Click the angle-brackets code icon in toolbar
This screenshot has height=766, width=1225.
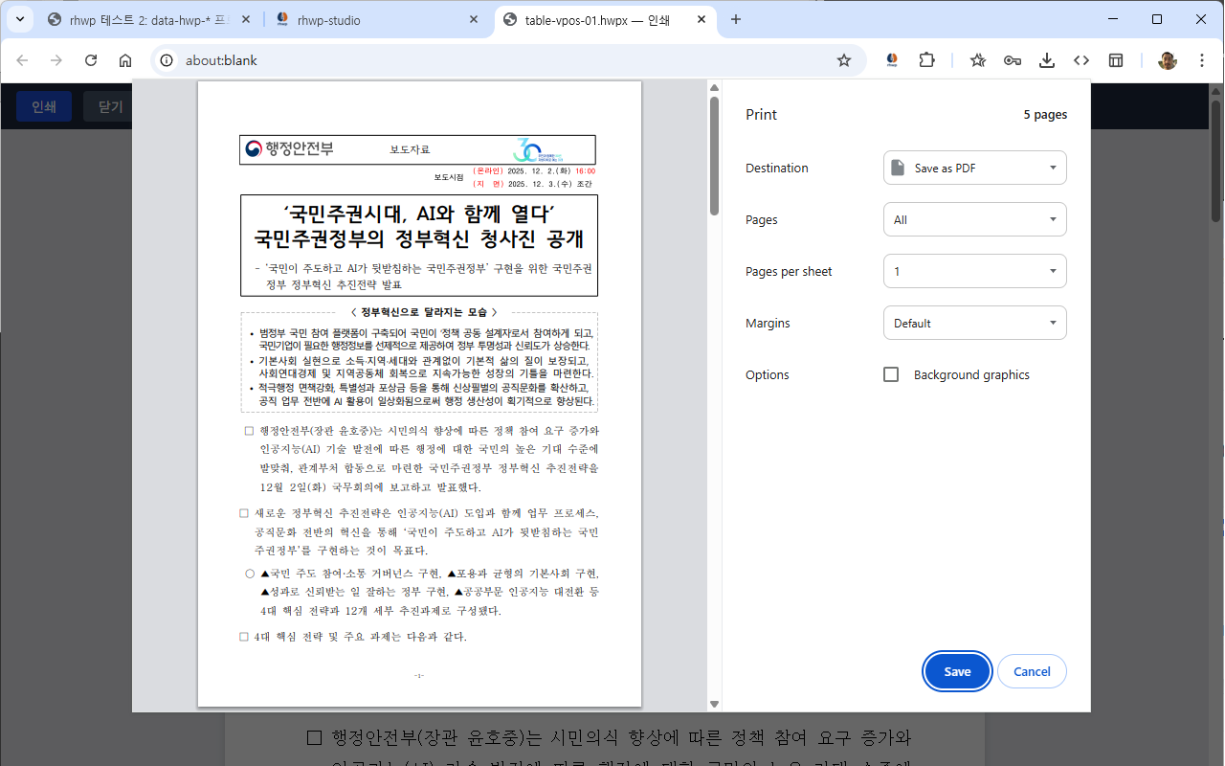click(1081, 60)
